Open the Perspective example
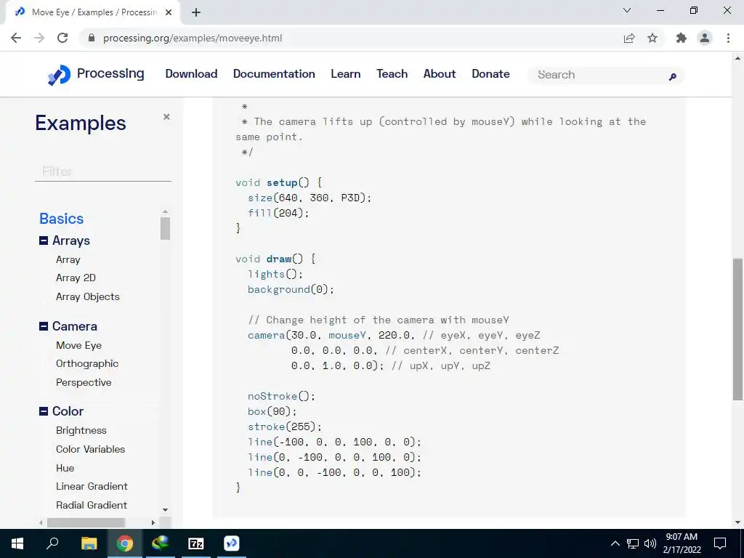The width and height of the screenshot is (744, 558). (x=84, y=382)
